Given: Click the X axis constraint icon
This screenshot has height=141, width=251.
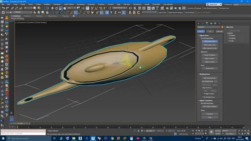Looking at the screenshot, I should coord(107,13).
